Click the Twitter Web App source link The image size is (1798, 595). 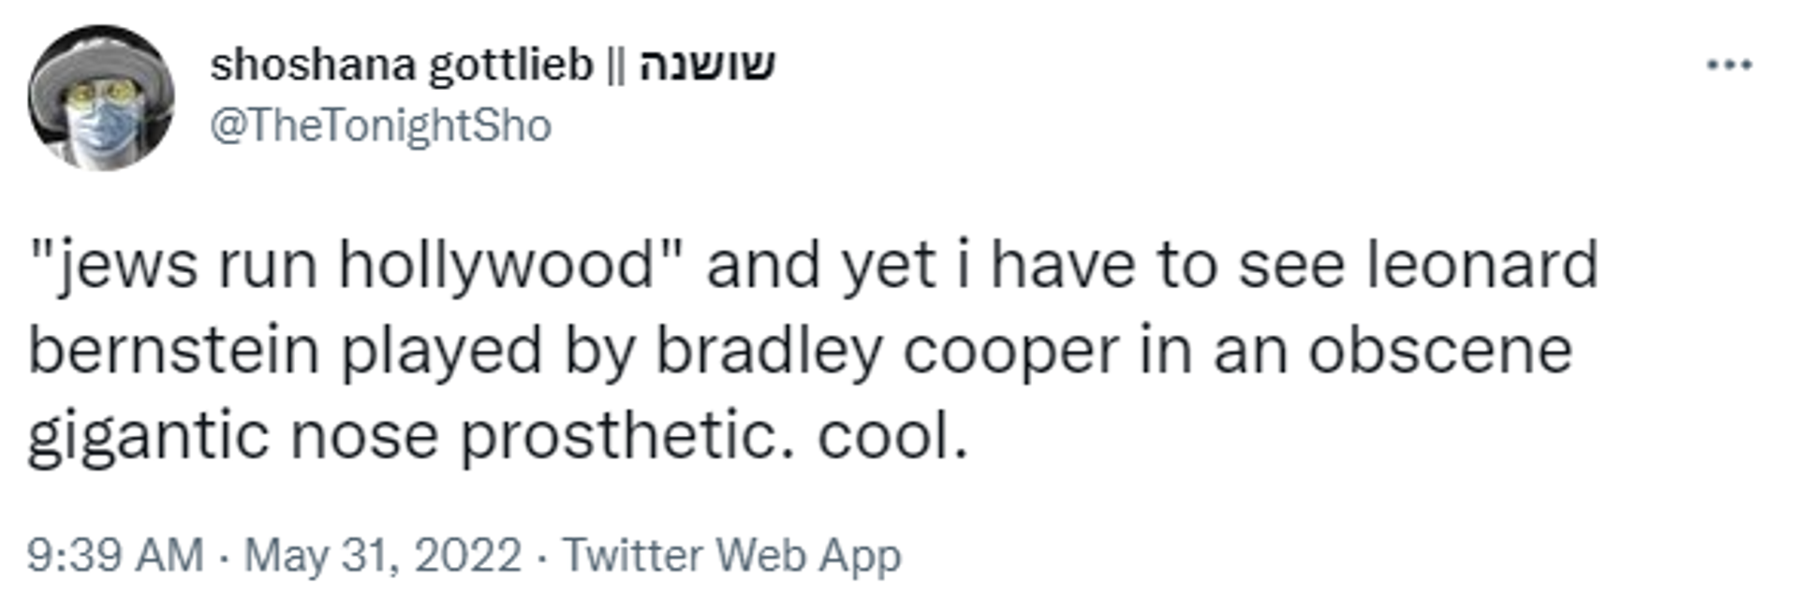coord(731,555)
